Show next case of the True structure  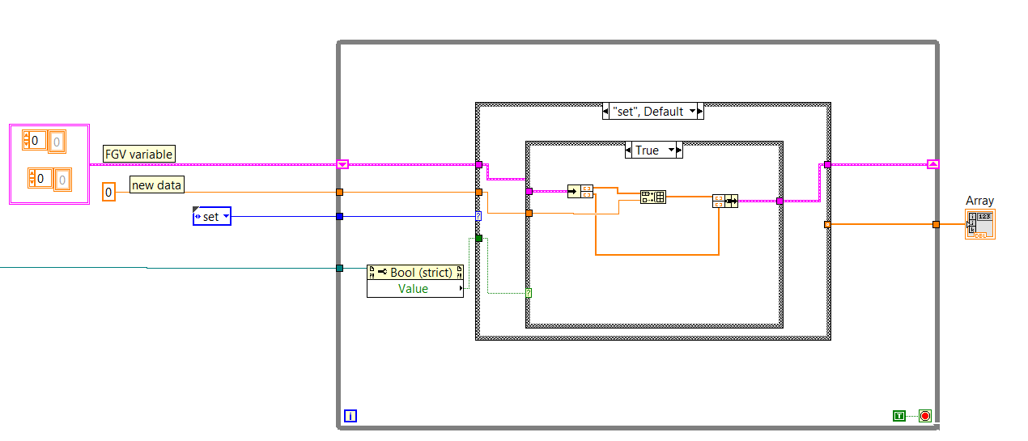[x=679, y=151]
